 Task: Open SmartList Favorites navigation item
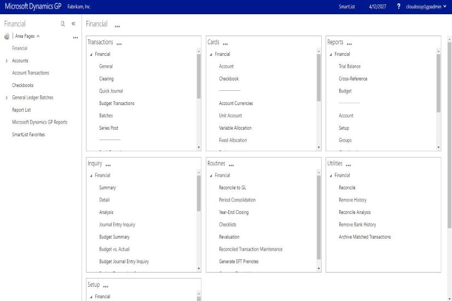click(x=28, y=135)
